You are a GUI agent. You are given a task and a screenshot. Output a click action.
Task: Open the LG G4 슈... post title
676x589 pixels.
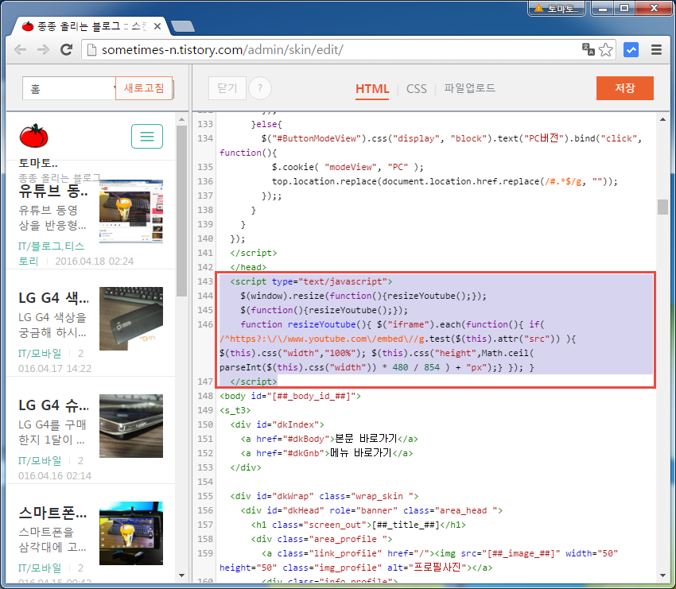pyautogui.click(x=53, y=405)
